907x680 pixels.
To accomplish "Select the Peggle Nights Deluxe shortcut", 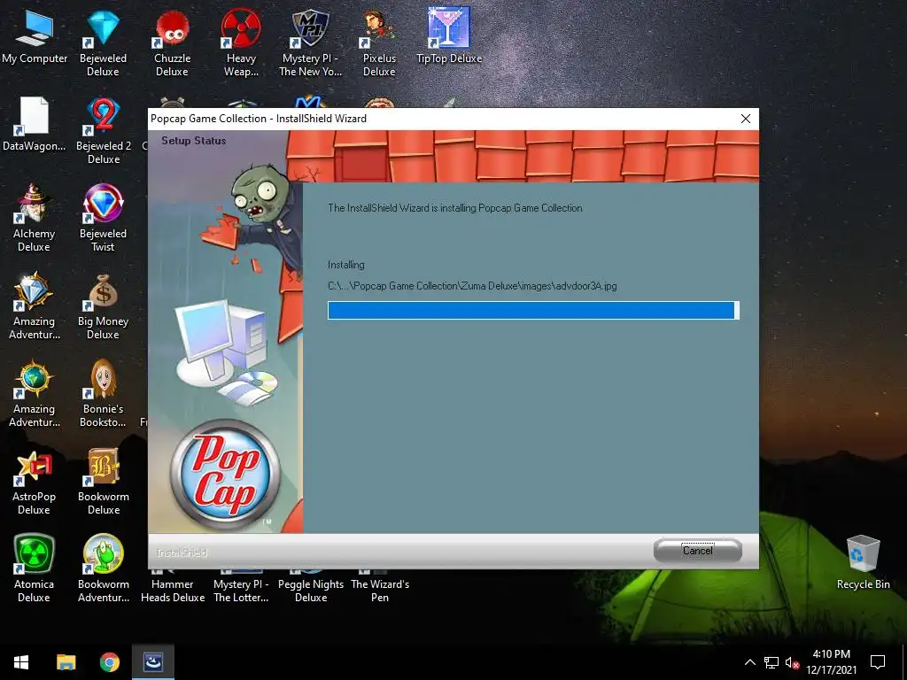I will click(x=311, y=588).
